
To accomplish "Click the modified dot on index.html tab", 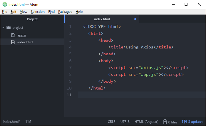I will click(135, 19).
